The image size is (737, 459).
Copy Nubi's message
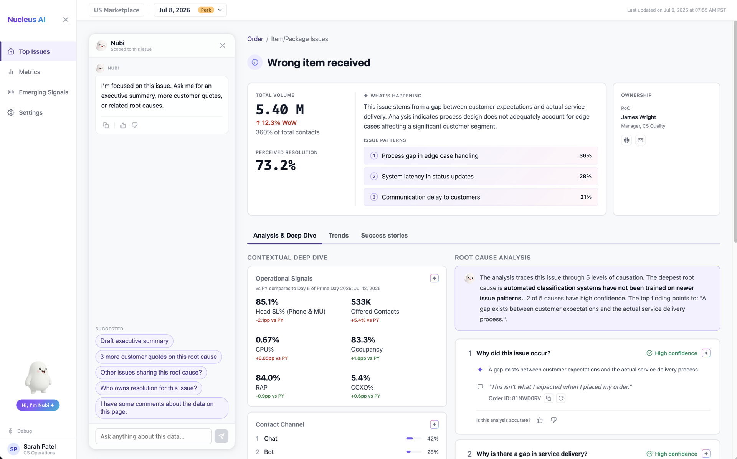click(x=106, y=125)
